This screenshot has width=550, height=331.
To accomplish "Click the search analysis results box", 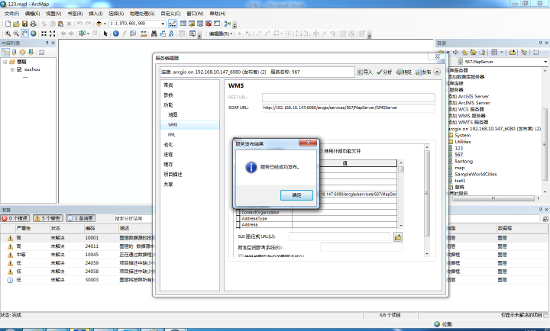I will [133, 218].
